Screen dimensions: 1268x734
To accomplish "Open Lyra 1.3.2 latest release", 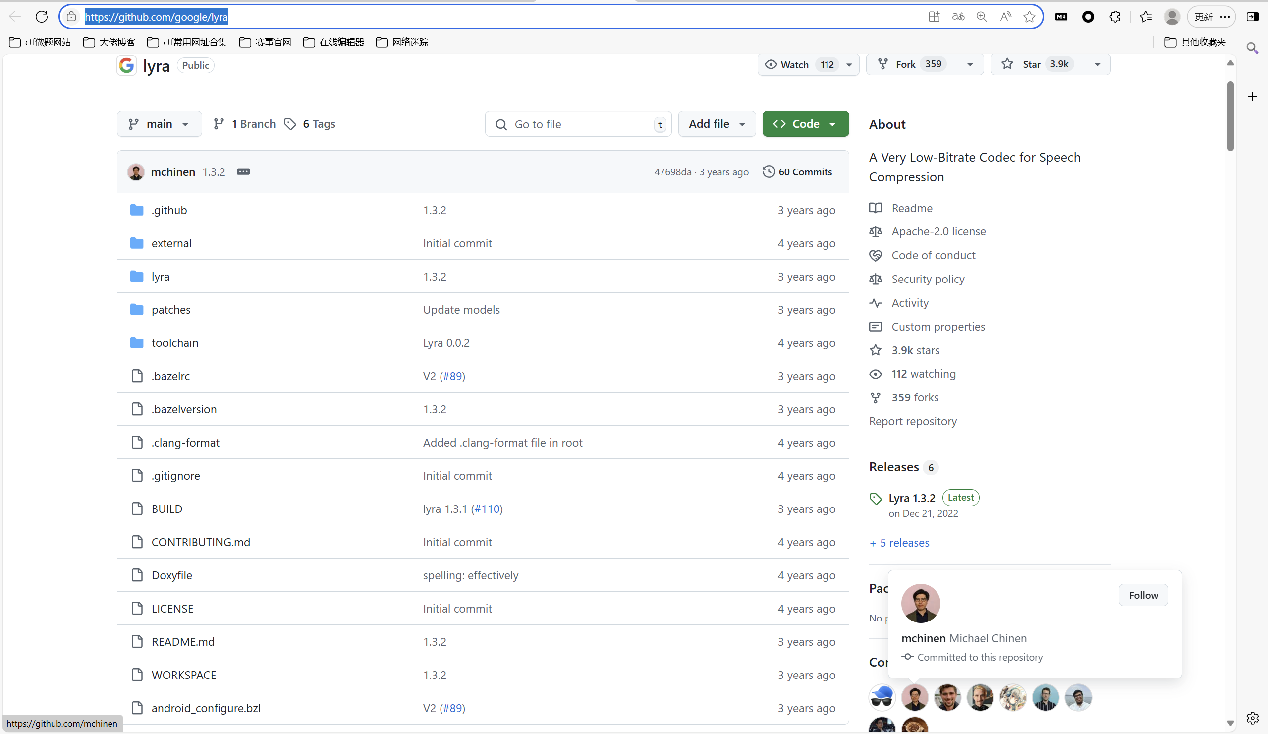I will click(x=912, y=498).
